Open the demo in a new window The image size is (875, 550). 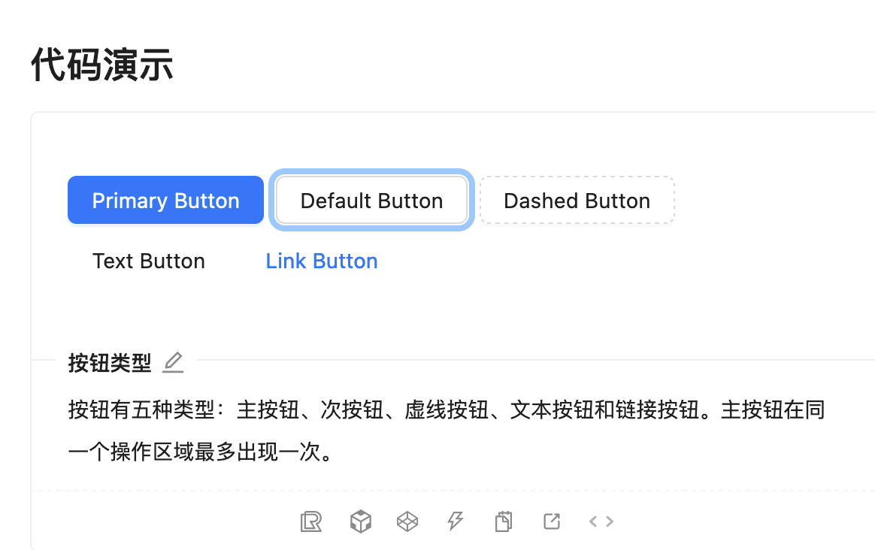(x=552, y=521)
